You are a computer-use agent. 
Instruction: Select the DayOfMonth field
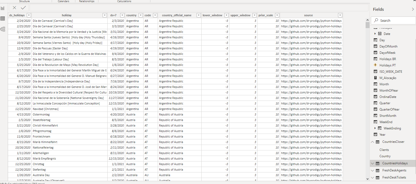pyautogui.click(x=388, y=46)
